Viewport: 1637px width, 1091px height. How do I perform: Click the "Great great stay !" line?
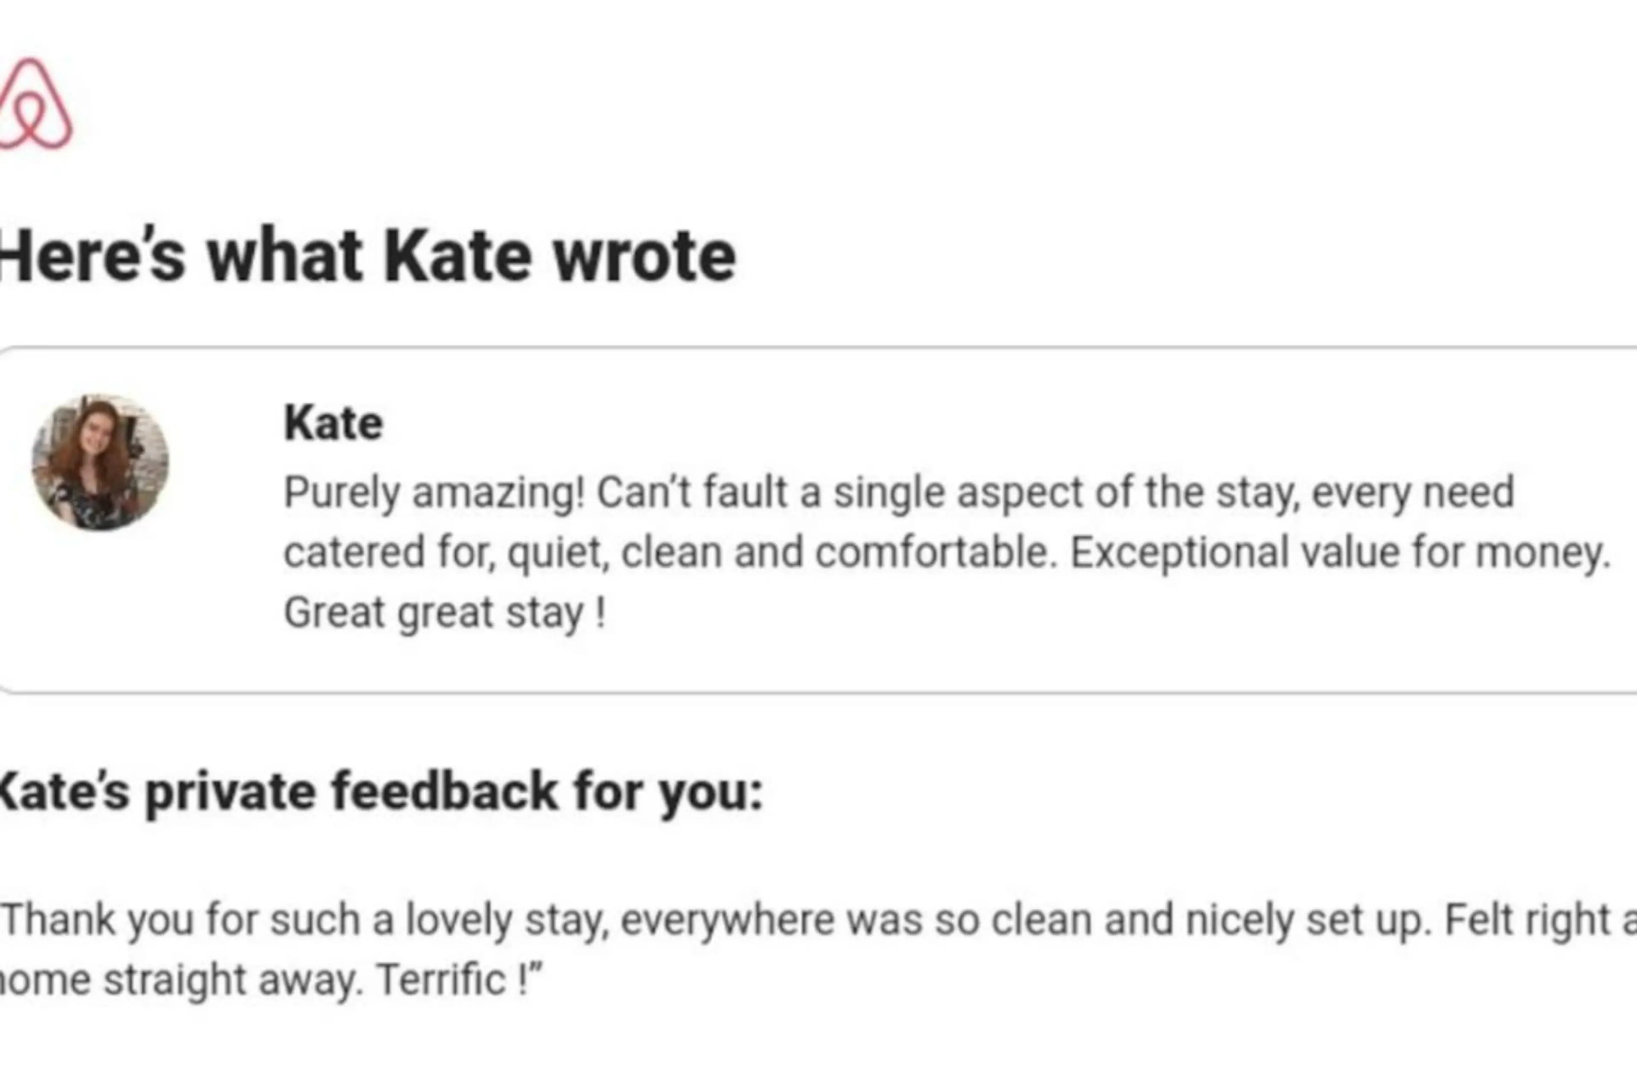[x=445, y=613]
